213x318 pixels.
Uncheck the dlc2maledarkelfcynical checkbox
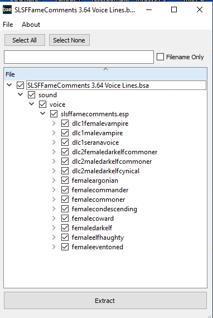(65, 171)
